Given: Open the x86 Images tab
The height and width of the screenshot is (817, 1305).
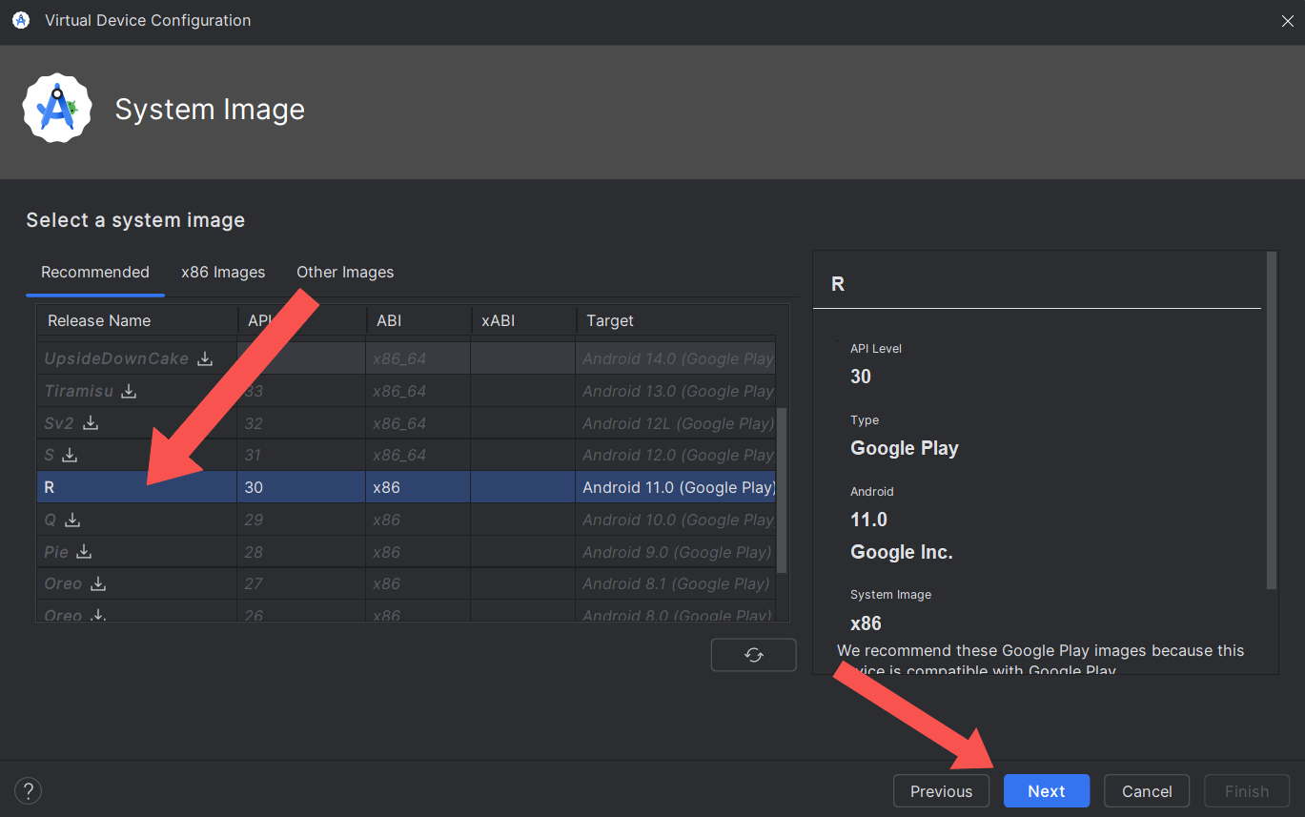Looking at the screenshot, I should [x=223, y=272].
